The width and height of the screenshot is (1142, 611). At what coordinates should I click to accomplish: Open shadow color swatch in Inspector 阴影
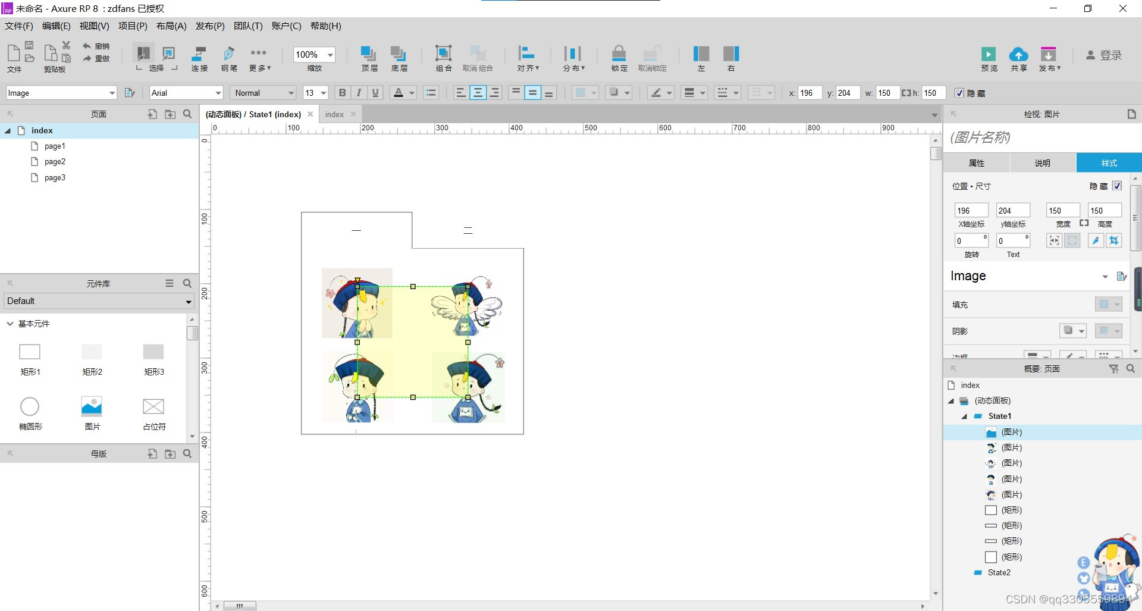click(x=1109, y=331)
